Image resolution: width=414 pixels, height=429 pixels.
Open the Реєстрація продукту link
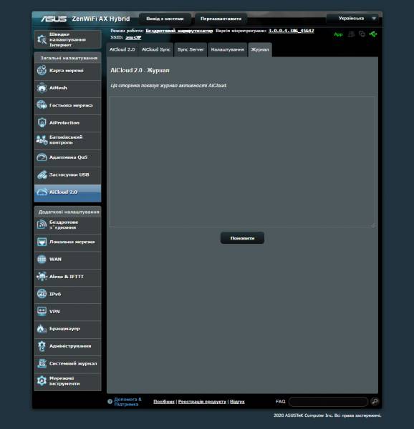pyautogui.click(x=202, y=402)
